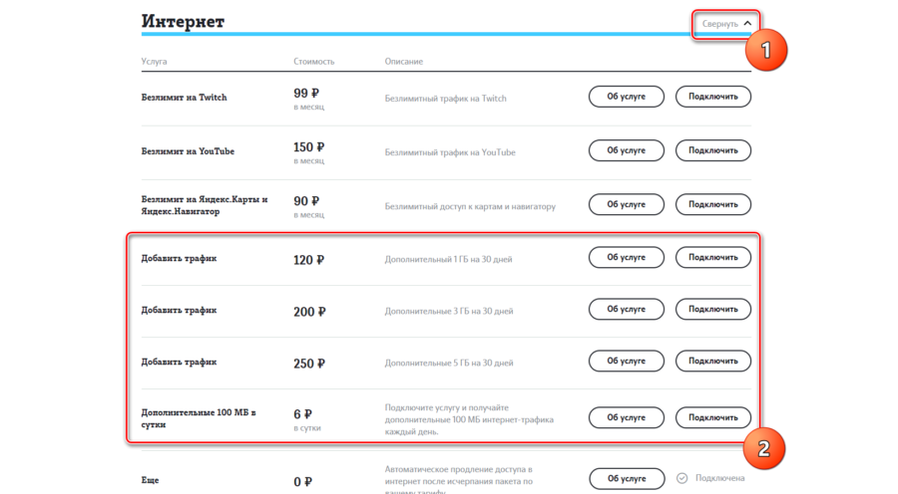Connect additional 5 ГБ for 250 ₽
Image resolution: width=898 pixels, height=494 pixels.
tap(713, 361)
